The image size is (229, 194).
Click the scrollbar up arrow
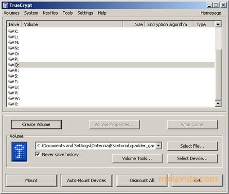pos(218,24)
